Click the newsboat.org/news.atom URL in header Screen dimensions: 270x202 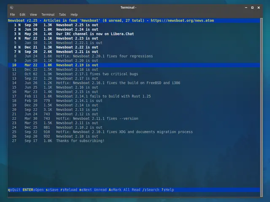tap(182, 21)
